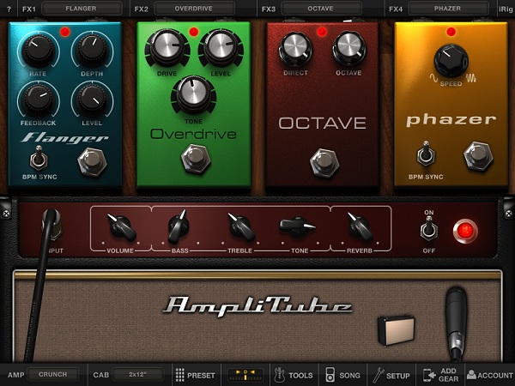Click the Octave red status LED
Screen dimensions: 515x386
pyautogui.click(x=322, y=32)
